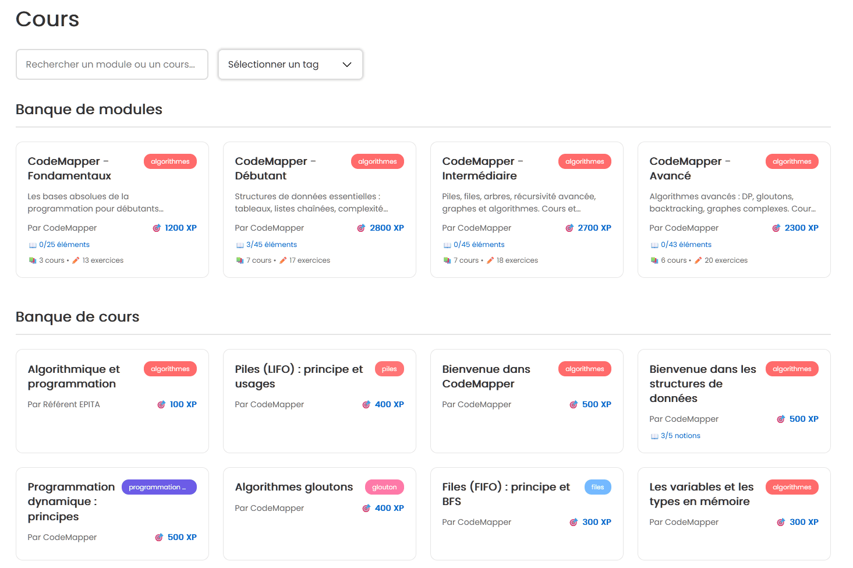853x568 pixels.
Task: Open the CodeMapper – Avancé module title
Action: click(689, 168)
